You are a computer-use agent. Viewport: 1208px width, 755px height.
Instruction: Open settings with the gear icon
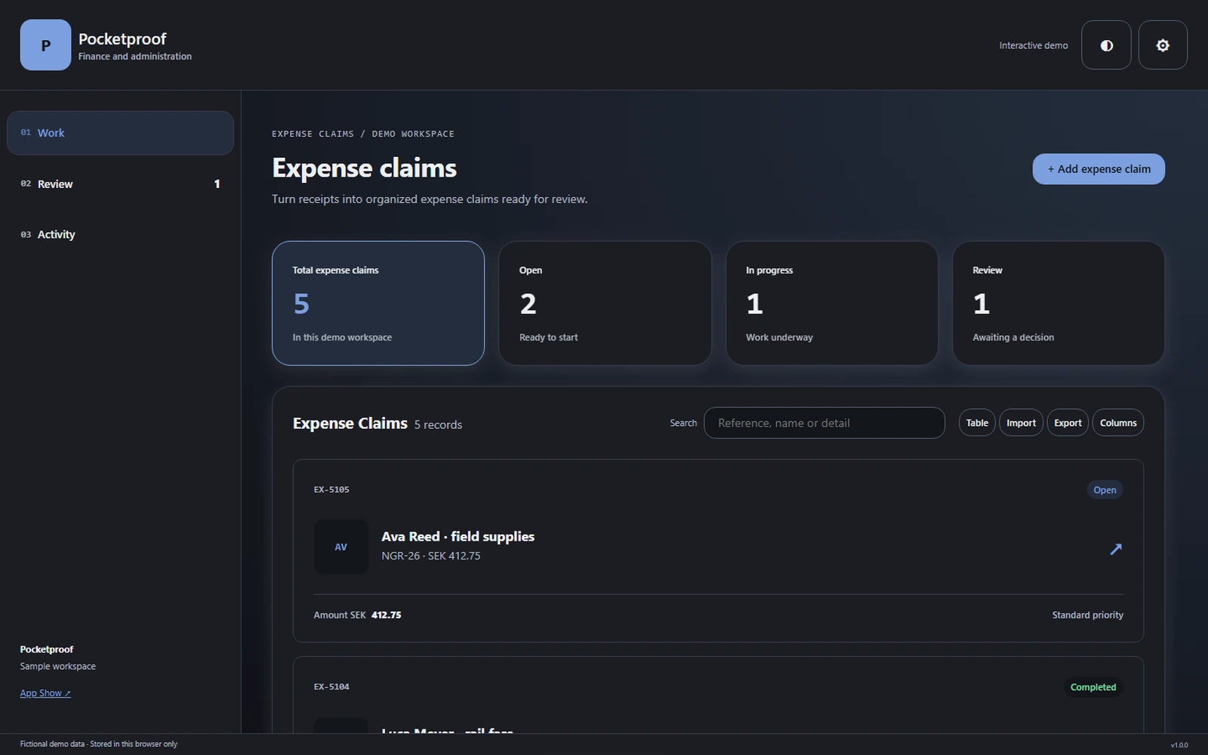pos(1163,45)
